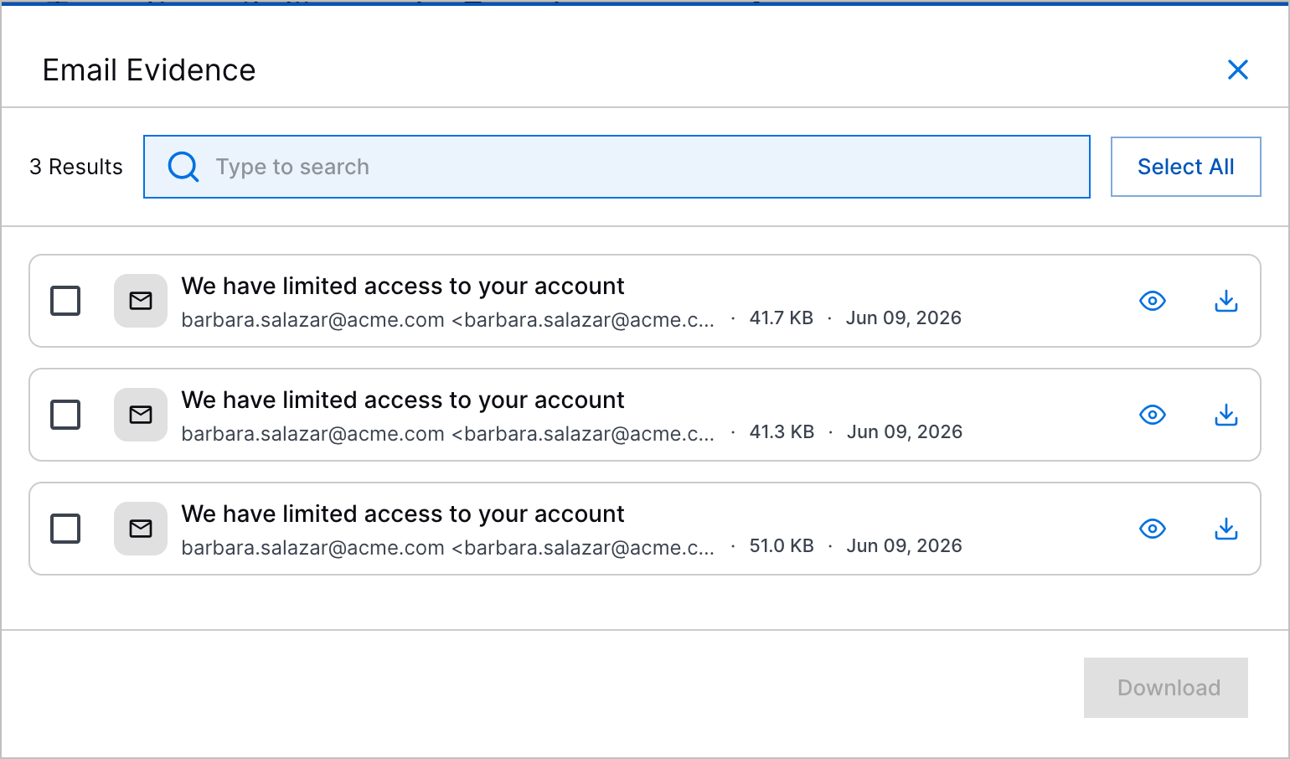Viewport: 1290px width, 759px height.
Task: Download the 41.7 KB email via arrow icon
Action: coord(1226,301)
